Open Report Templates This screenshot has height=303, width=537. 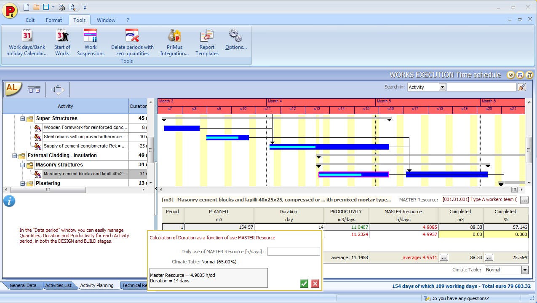click(x=206, y=41)
